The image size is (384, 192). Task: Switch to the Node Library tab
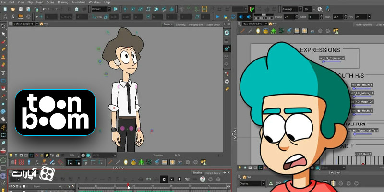pyautogui.click(x=213, y=173)
